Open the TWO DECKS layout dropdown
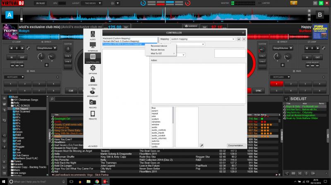The width and height of the screenshot is (331, 185). (x=93, y=3)
